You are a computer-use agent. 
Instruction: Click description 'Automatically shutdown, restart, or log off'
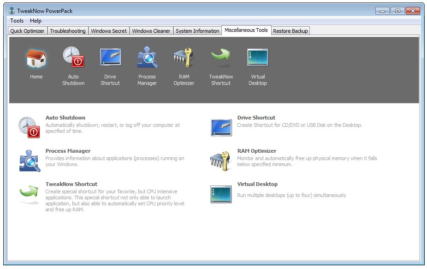(113, 128)
